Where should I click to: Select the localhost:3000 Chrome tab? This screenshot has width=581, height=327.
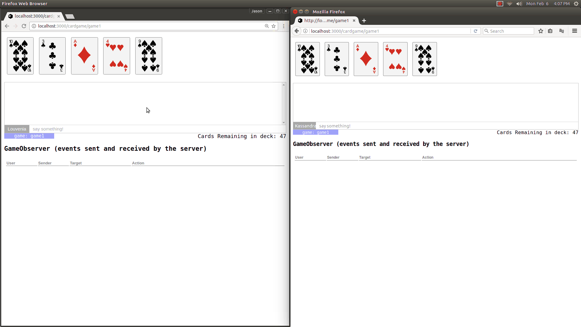coord(34,16)
